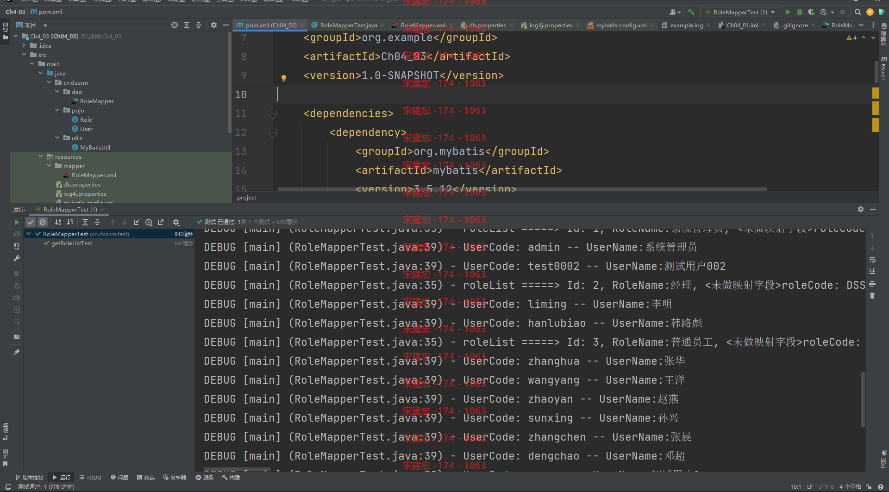Open test history clock icon
This screenshot has width=889, height=492.
(x=149, y=222)
